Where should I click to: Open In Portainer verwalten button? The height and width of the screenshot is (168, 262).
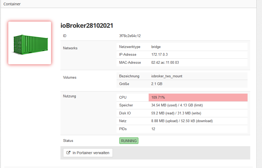[88, 153]
